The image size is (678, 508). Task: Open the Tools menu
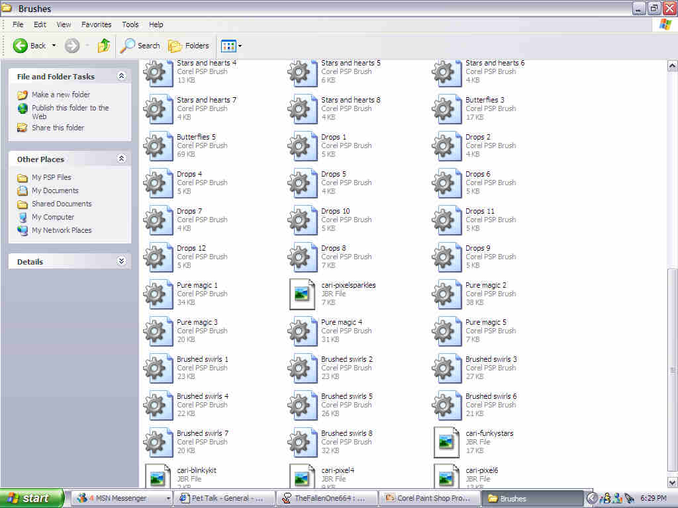click(130, 24)
